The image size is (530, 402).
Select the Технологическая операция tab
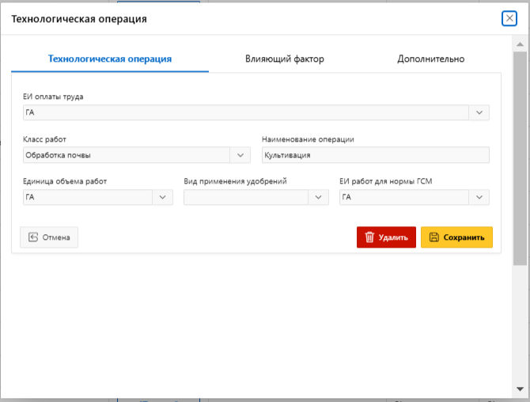tap(110, 59)
